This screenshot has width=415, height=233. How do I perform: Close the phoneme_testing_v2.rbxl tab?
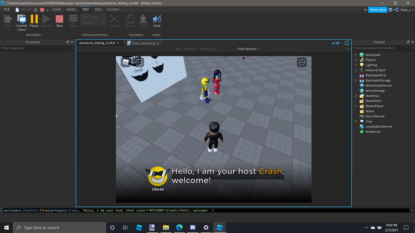click(118, 43)
